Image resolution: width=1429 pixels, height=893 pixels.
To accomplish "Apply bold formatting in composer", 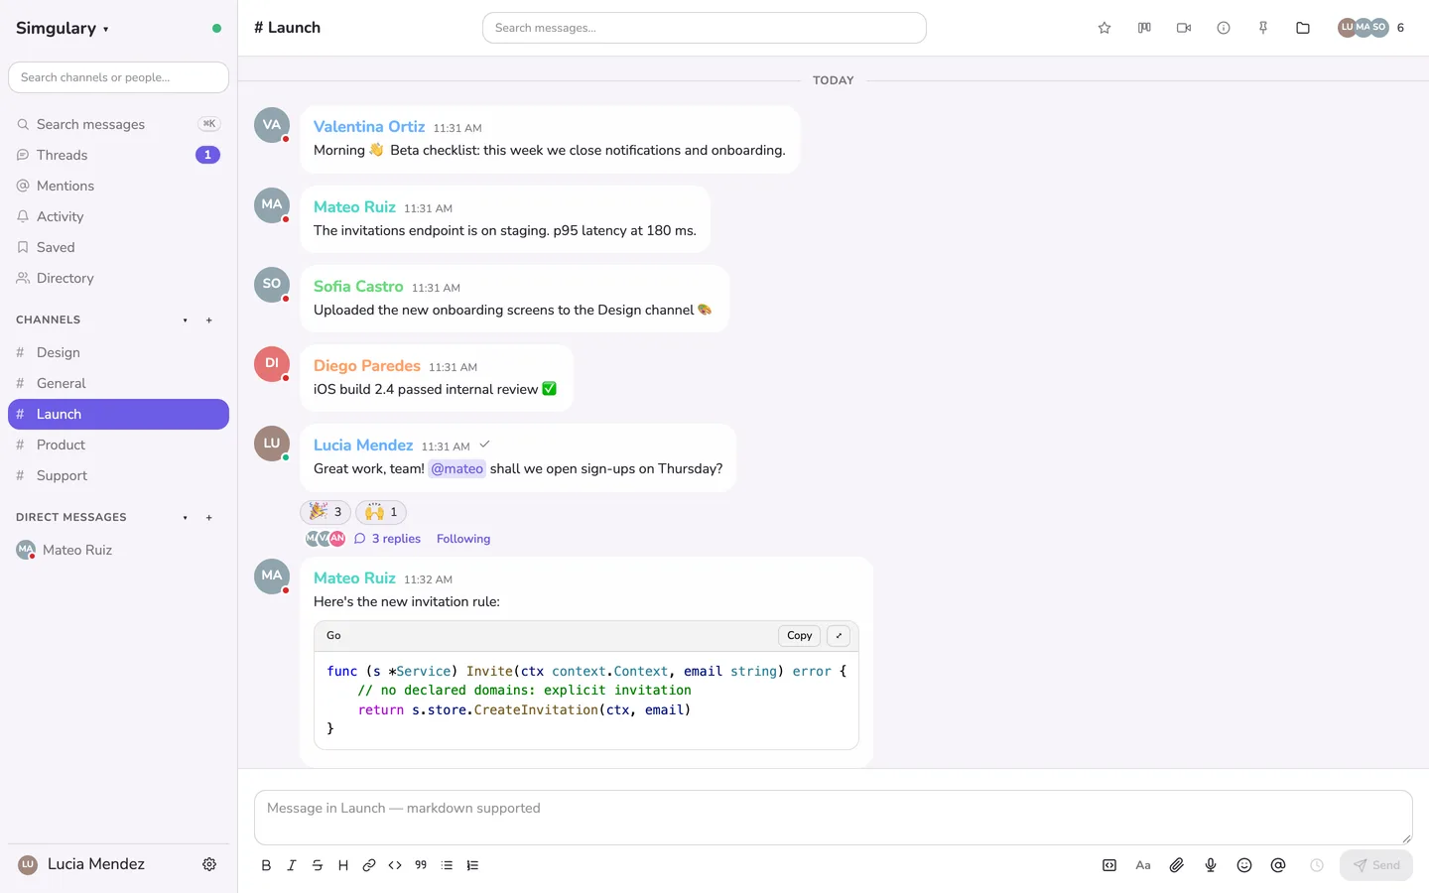I will pyautogui.click(x=266, y=865).
